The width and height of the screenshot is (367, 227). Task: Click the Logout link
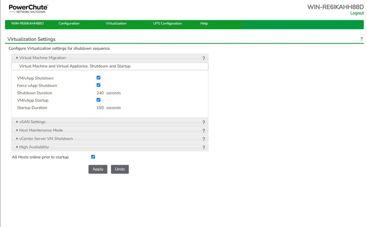[357, 13]
